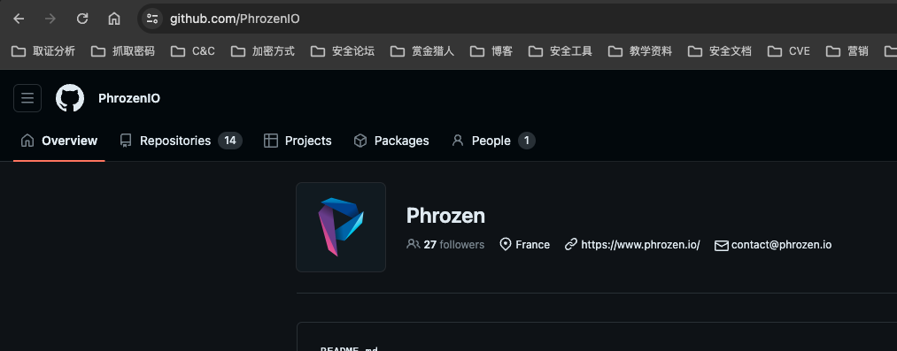Open the site information icon in address bar
The image size is (897, 351).
[151, 19]
